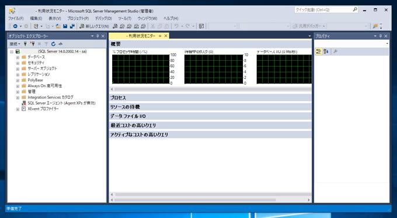Image resolution: width=397 pixels, height=218 pixels.
Task: Expand the XEvent プロファイラー node
Action: click(18, 109)
